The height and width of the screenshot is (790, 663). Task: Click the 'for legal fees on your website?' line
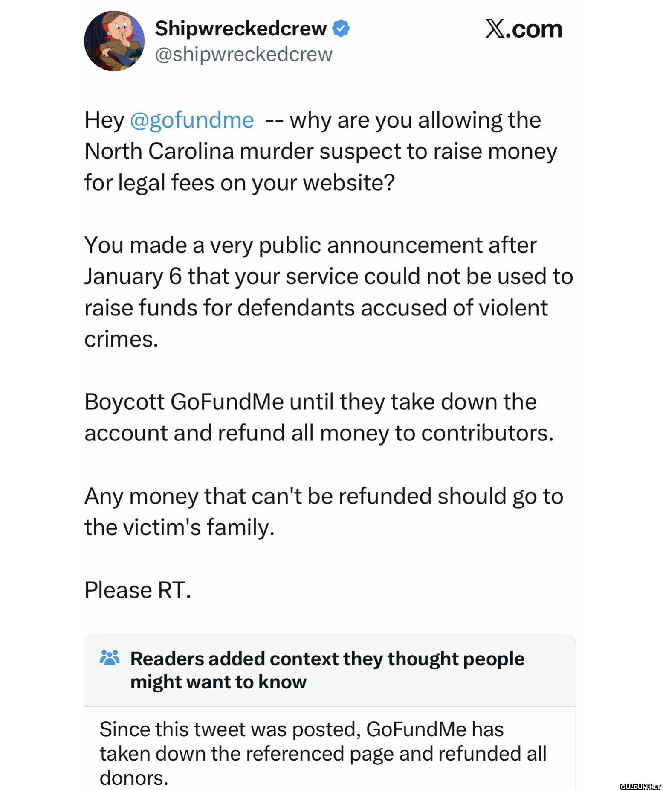coord(240,183)
